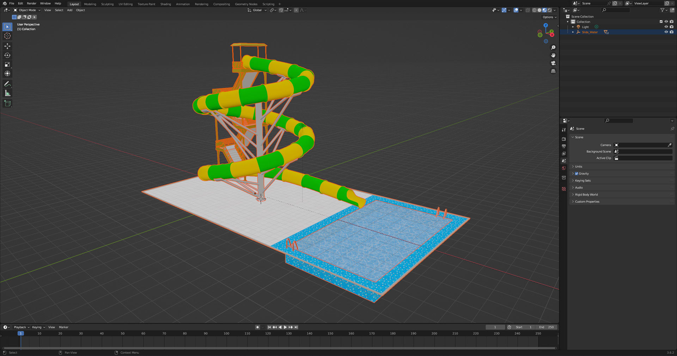Switch to the Scripting workspace tab
Image resolution: width=677 pixels, height=356 pixels.
tap(268, 4)
